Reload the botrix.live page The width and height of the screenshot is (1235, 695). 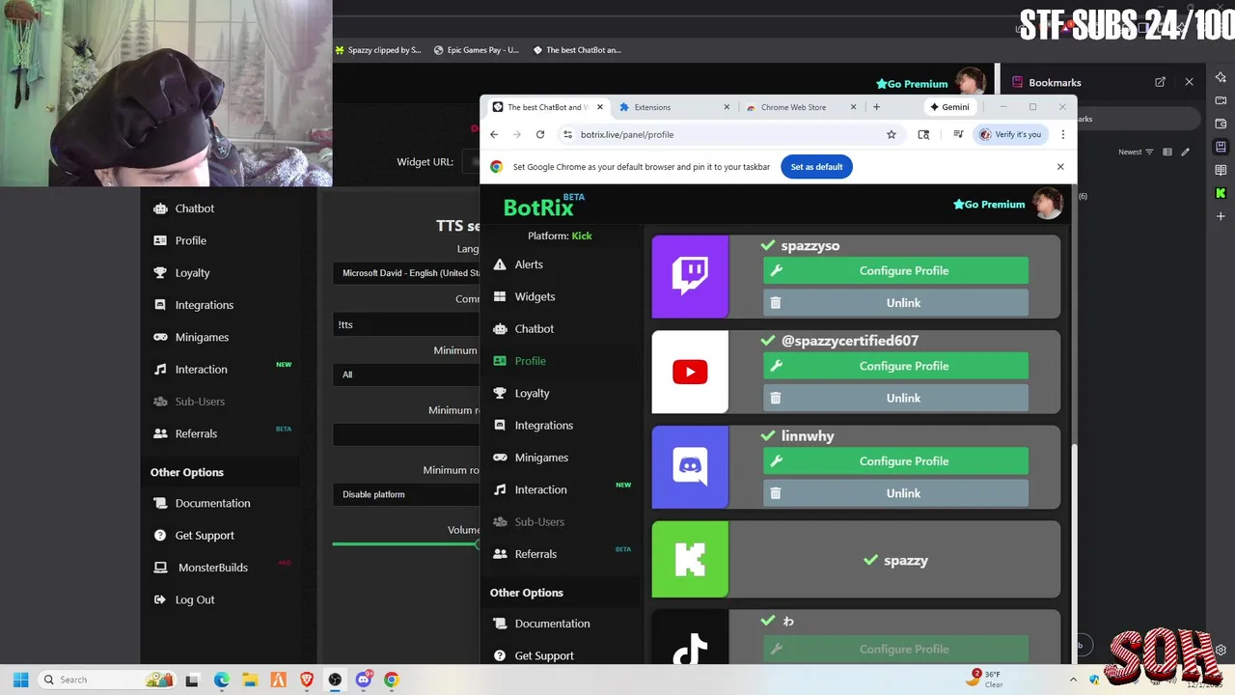(x=540, y=134)
